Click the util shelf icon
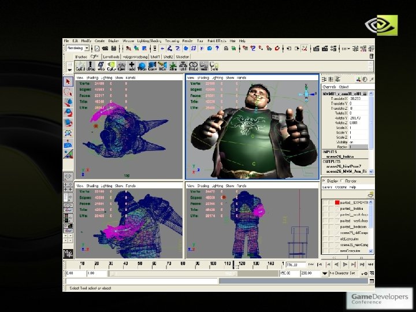Image resolution: width=416 pixels, height=312 pixels. coord(183,66)
